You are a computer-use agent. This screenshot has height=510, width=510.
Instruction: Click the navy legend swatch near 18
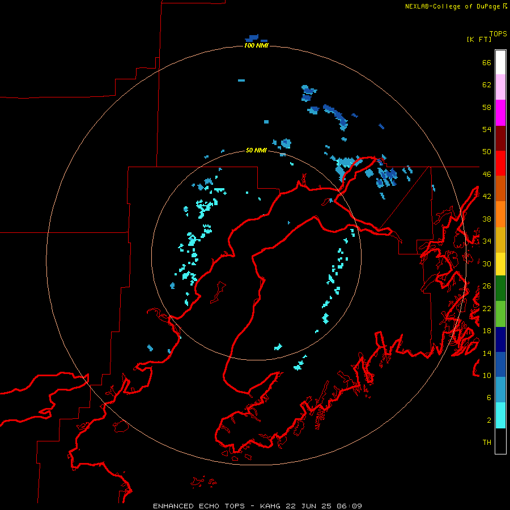coord(500,339)
